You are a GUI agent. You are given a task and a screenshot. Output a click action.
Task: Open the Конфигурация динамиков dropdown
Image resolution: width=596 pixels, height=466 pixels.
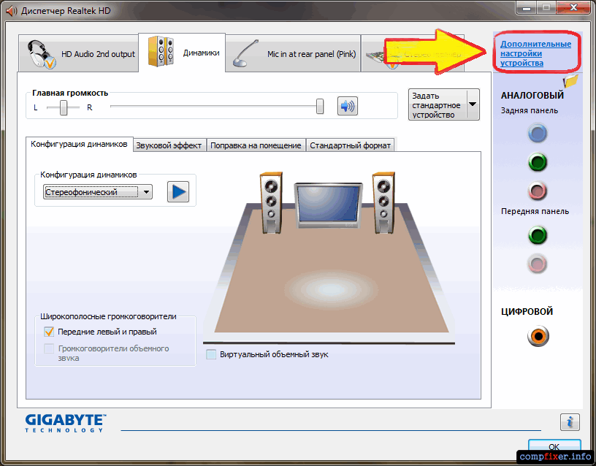point(98,192)
